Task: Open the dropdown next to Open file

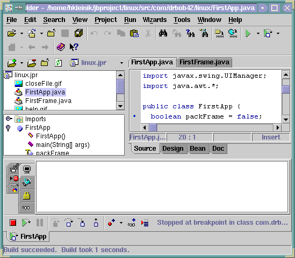Action: [x=21, y=34]
